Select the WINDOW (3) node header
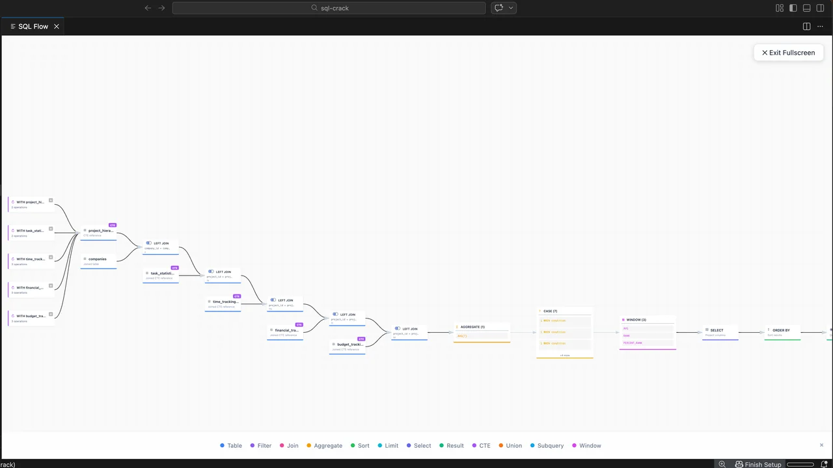The height and width of the screenshot is (468, 833). tap(648, 320)
